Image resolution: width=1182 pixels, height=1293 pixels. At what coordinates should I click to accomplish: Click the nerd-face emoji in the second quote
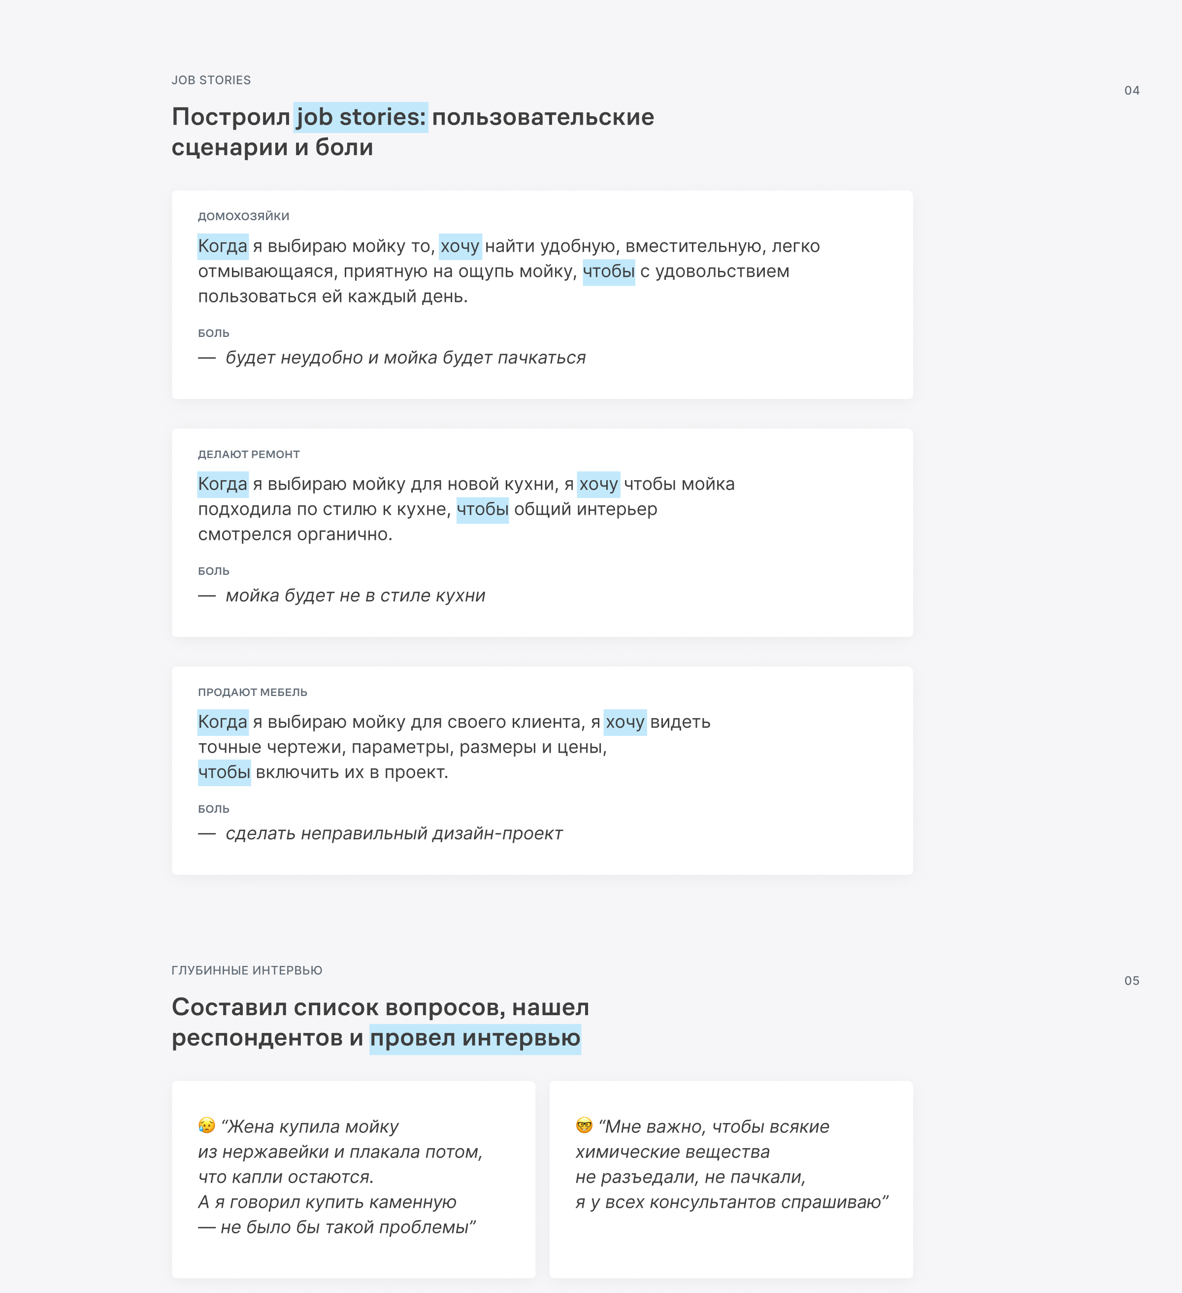click(584, 1126)
